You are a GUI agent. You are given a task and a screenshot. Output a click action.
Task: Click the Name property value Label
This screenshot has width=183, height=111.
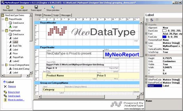(x=172, y=86)
